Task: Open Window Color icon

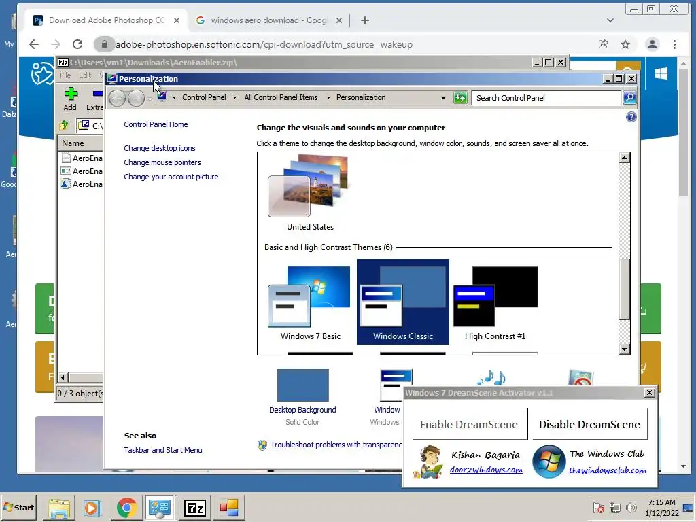Action: [x=396, y=385]
